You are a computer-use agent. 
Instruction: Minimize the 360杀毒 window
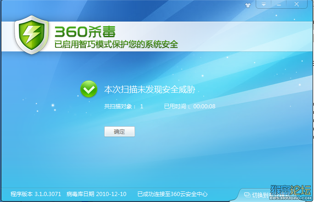tap(279, 4)
